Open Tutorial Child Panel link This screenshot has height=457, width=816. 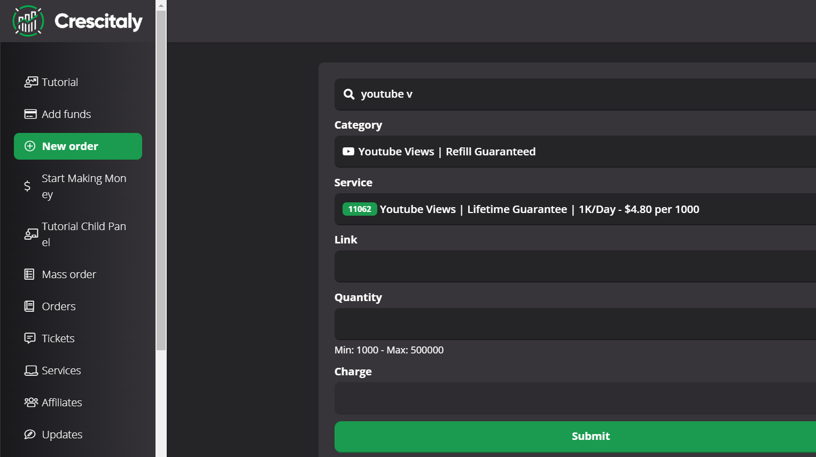tap(83, 234)
